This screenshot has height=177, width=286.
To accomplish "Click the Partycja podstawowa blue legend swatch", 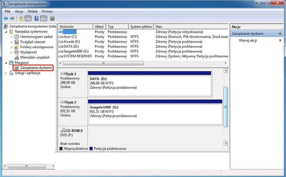I will [x=91, y=149].
